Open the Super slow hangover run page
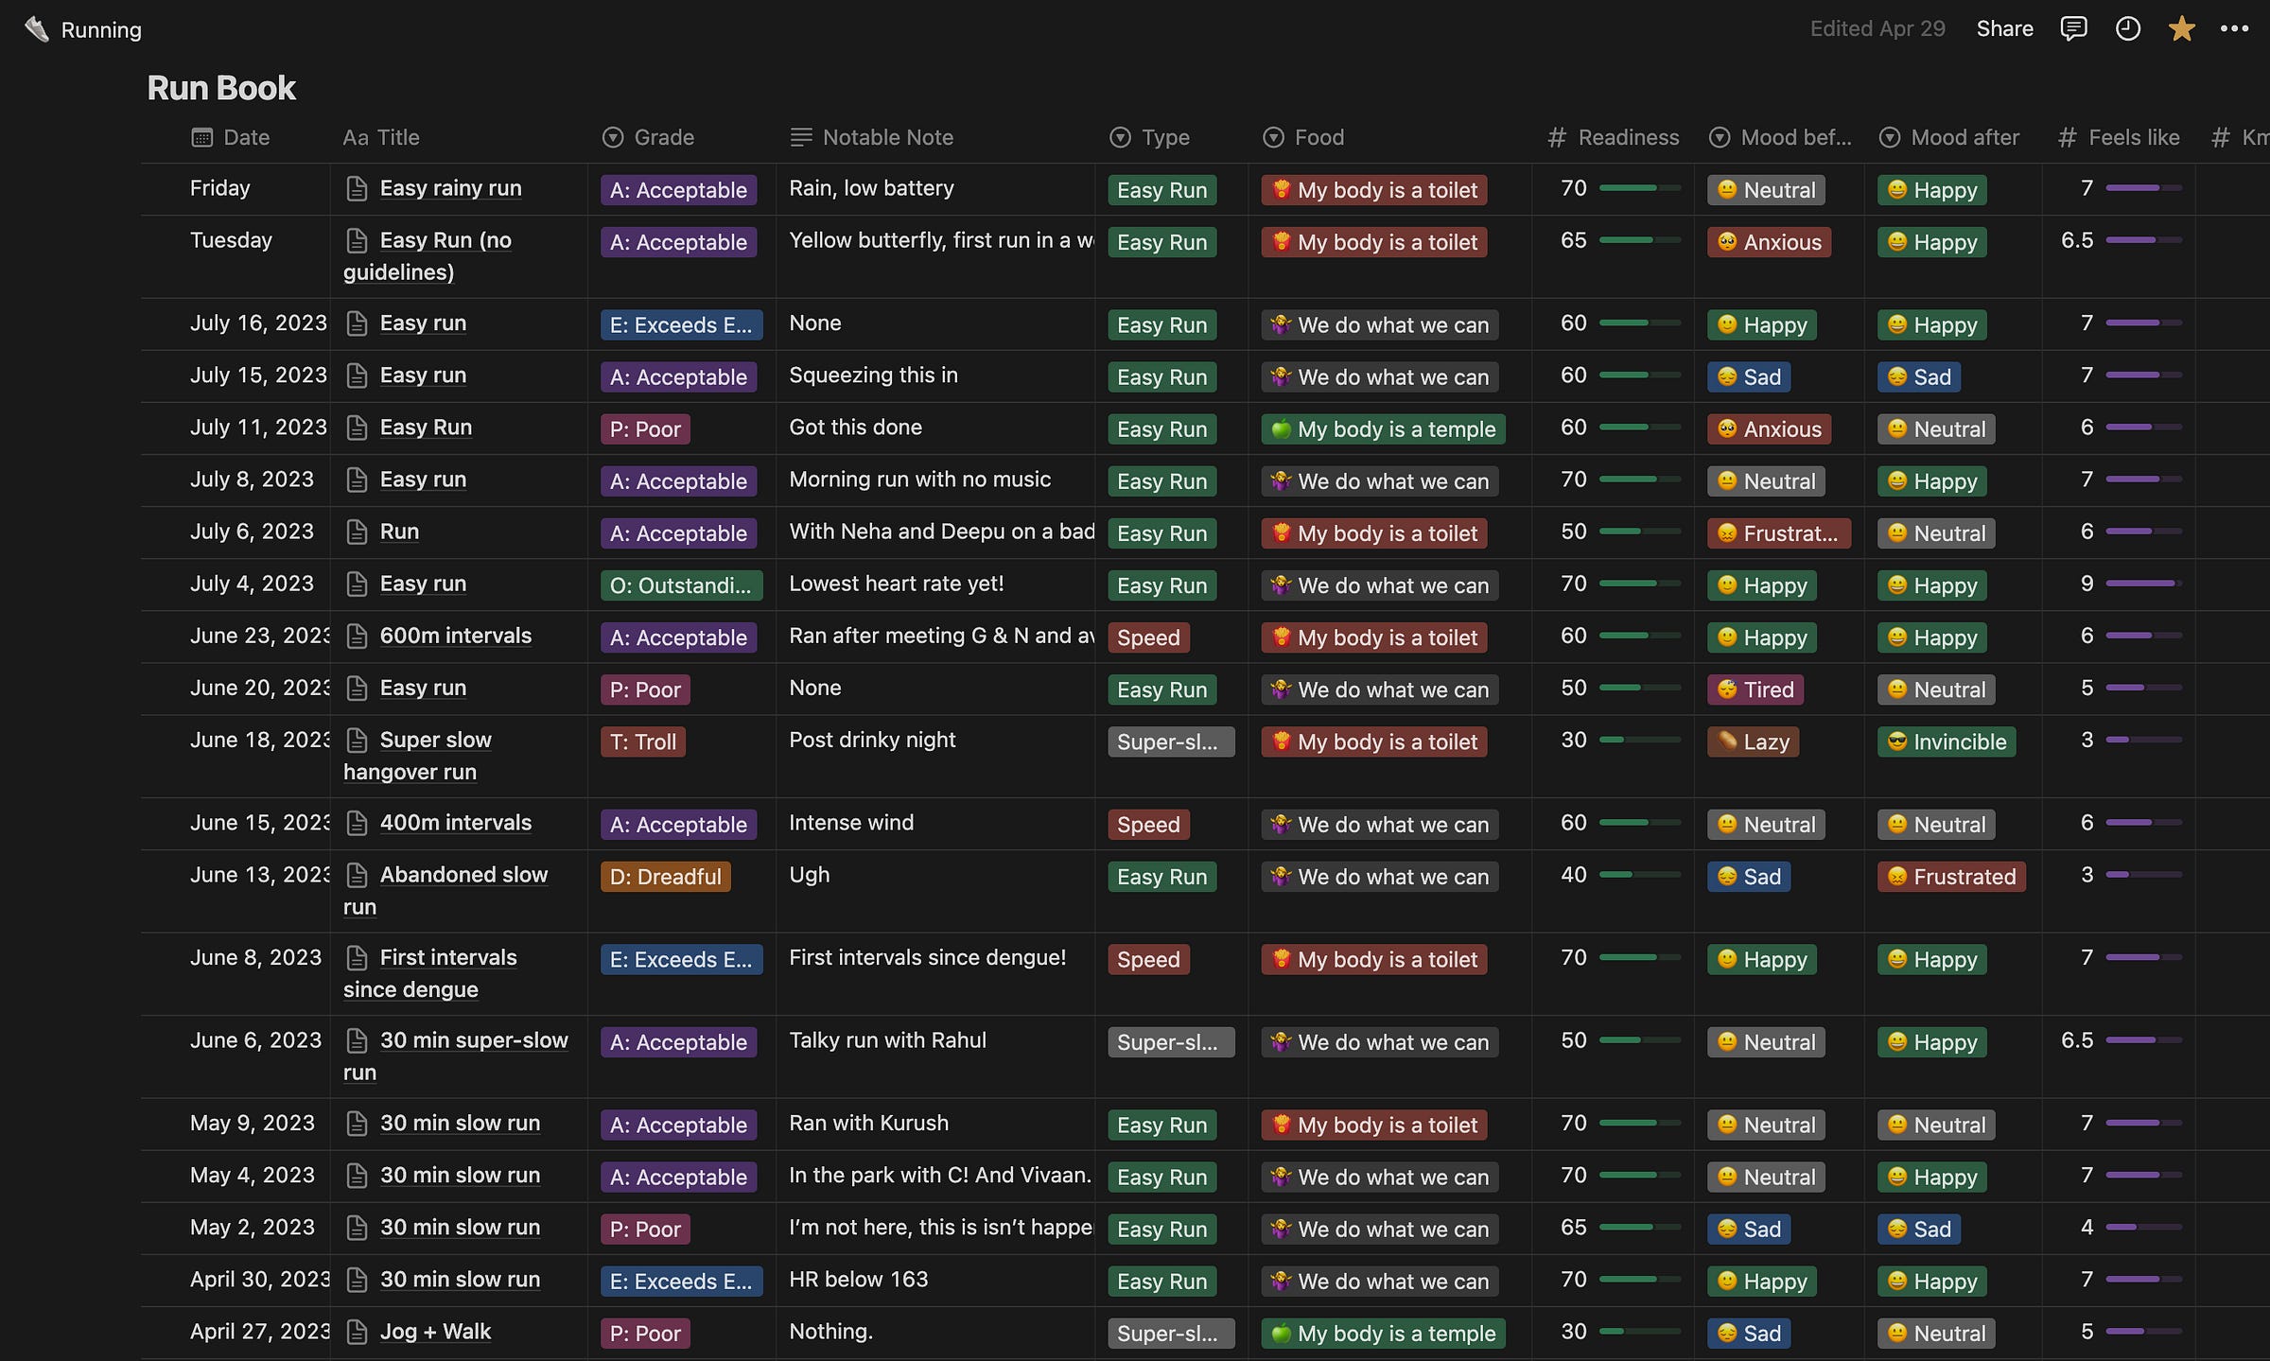This screenshot has height=1361, width=2270. 435,741
